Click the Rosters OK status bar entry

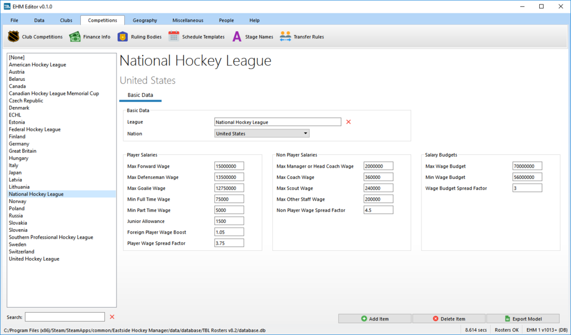pos(506,330)
